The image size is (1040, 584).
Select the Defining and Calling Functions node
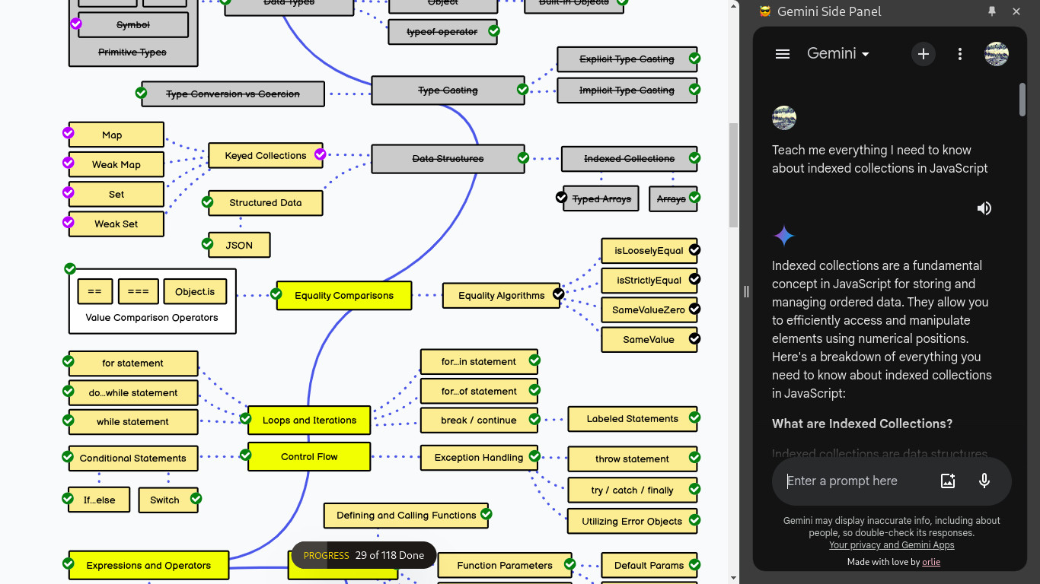tap(407, 516)
